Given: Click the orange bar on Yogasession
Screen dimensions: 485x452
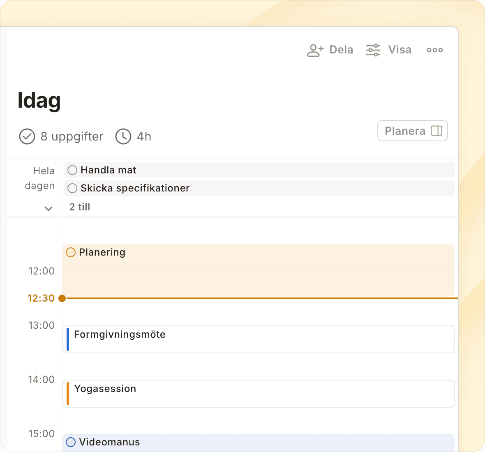Looking at the screenshot, I should coord(68,394).
